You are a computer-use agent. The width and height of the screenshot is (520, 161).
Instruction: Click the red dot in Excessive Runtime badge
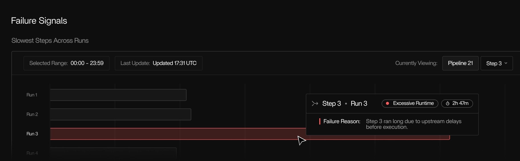coord(387,103)
